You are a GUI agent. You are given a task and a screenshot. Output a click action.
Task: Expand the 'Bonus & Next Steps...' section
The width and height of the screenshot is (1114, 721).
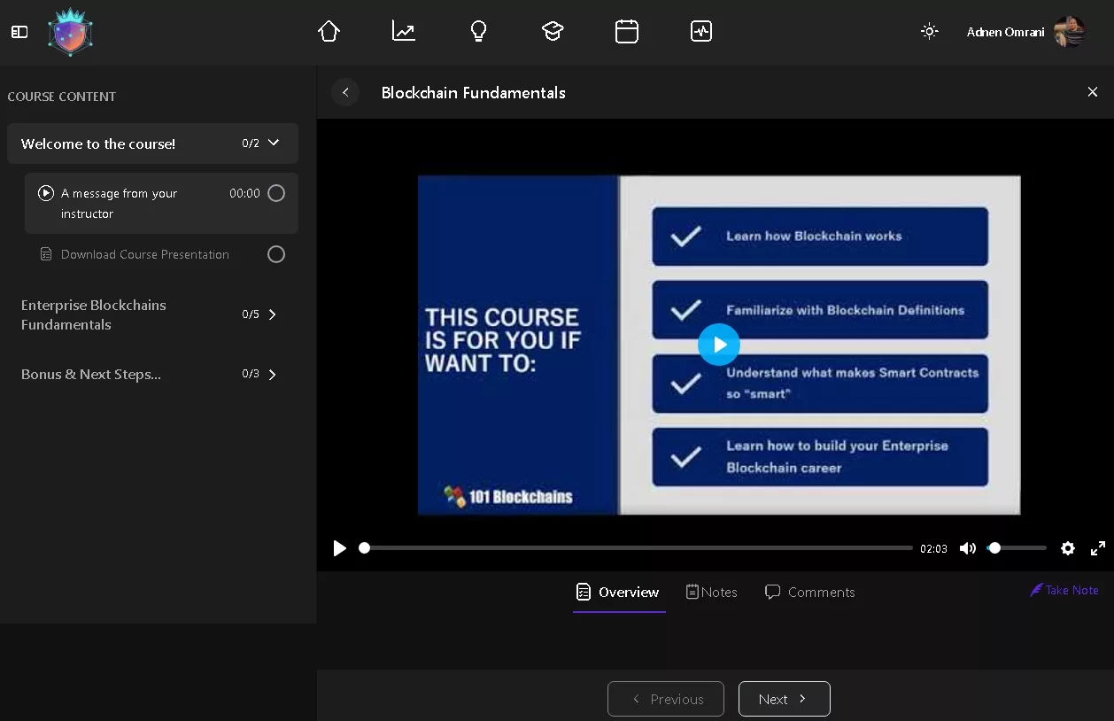point(272,375)
